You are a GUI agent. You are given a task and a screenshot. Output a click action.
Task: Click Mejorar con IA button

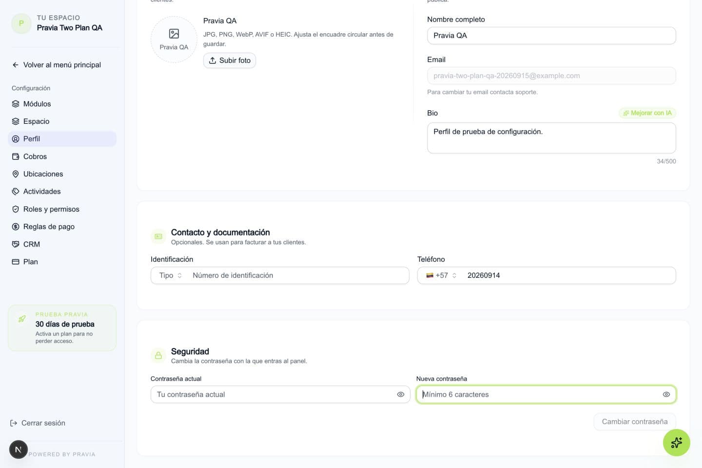click(x=647, y=113)
